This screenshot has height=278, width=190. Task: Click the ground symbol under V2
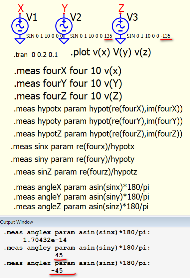point(64,41)
